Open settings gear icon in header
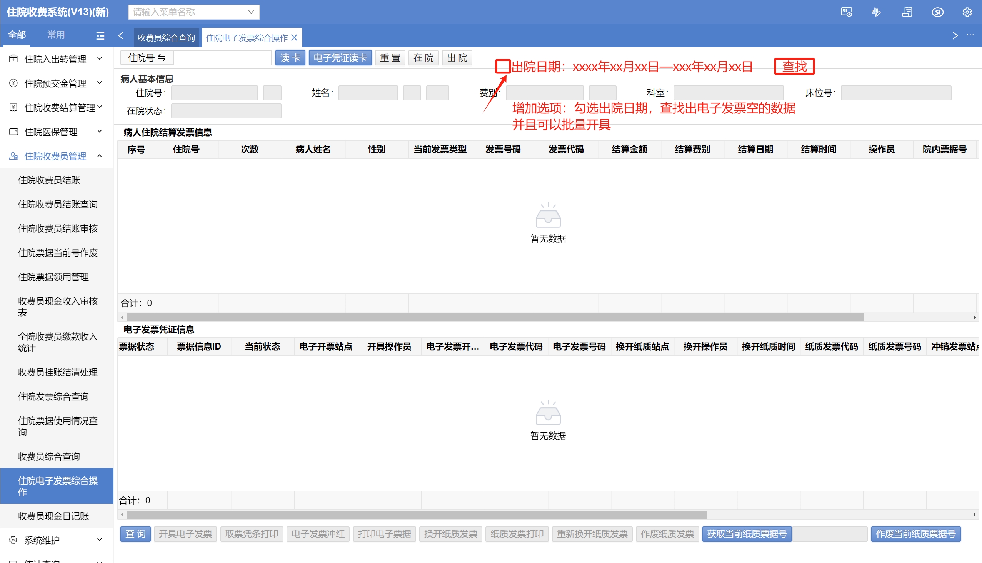Image resolution: width=982 pixels, height=563 pixels. tap(967, 12)
